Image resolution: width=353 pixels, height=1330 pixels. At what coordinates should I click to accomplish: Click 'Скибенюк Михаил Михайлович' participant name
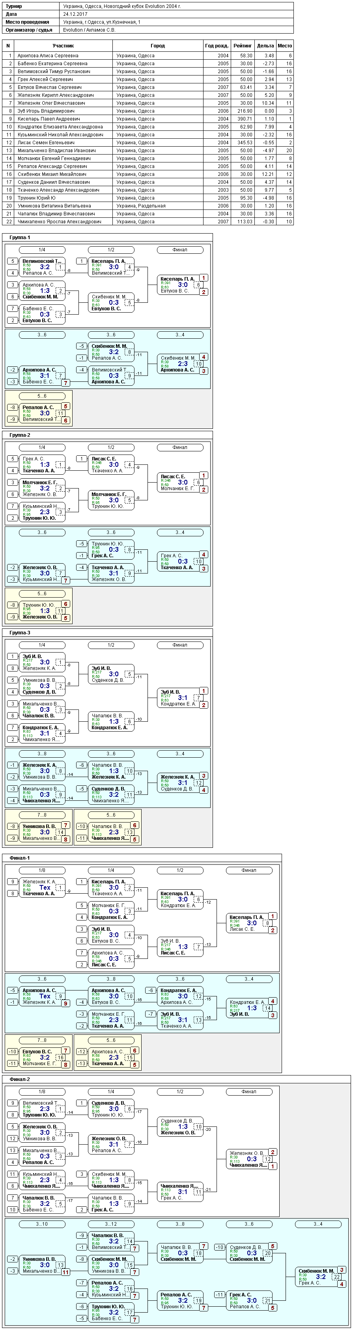click(52, 174)
